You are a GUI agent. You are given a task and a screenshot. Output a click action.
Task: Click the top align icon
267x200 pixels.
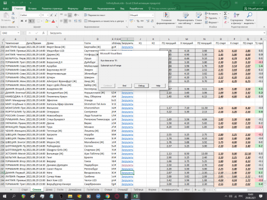(61, 15)
